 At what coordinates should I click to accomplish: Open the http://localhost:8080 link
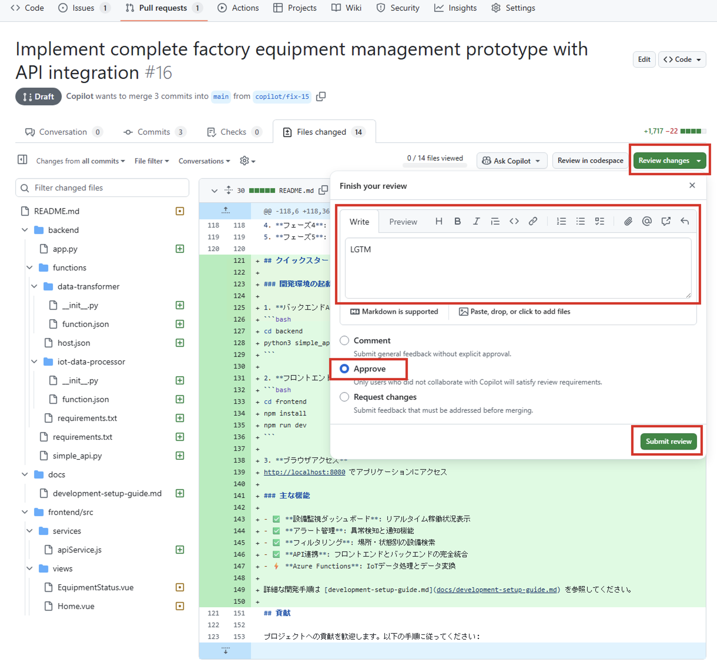304,472
